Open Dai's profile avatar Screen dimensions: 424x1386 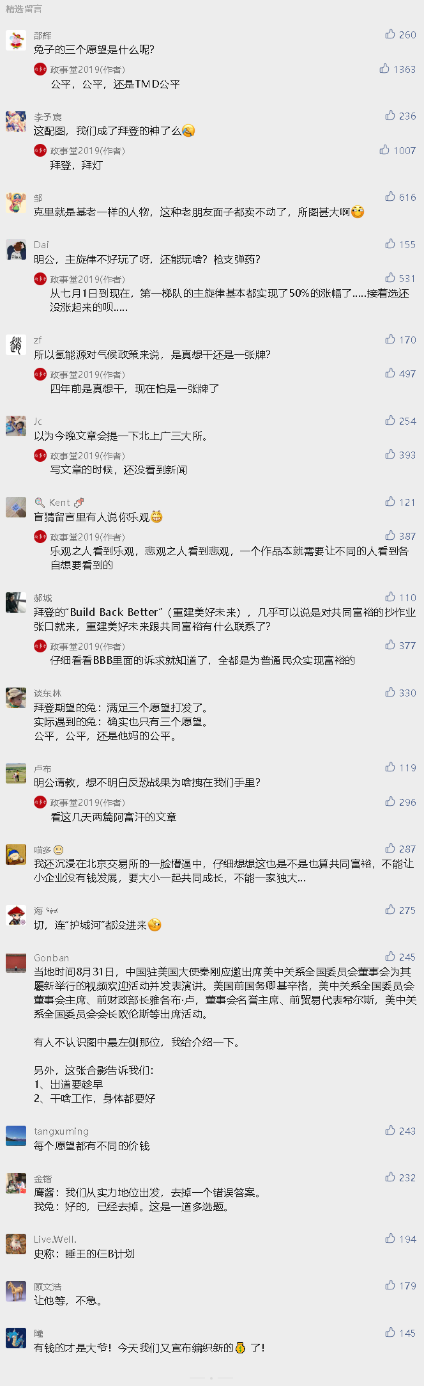pyautogui.click(x=16, y=249)
